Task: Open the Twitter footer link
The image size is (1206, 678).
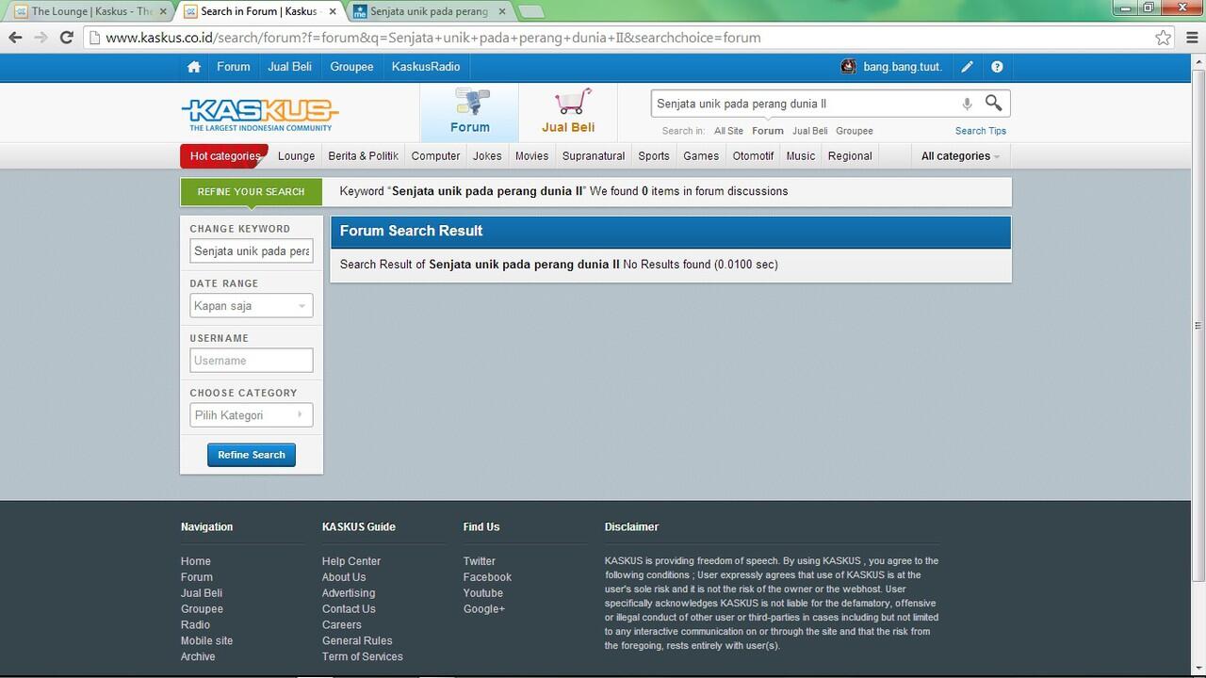Action: coord(480,561)
